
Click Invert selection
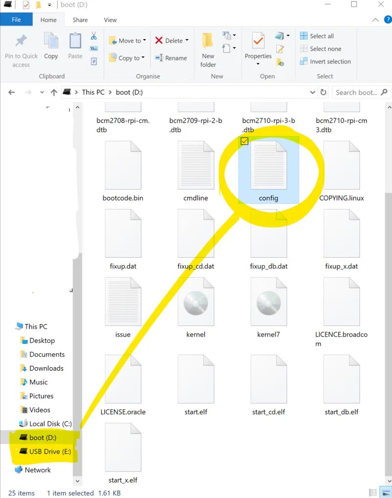(x=330, y=61)
